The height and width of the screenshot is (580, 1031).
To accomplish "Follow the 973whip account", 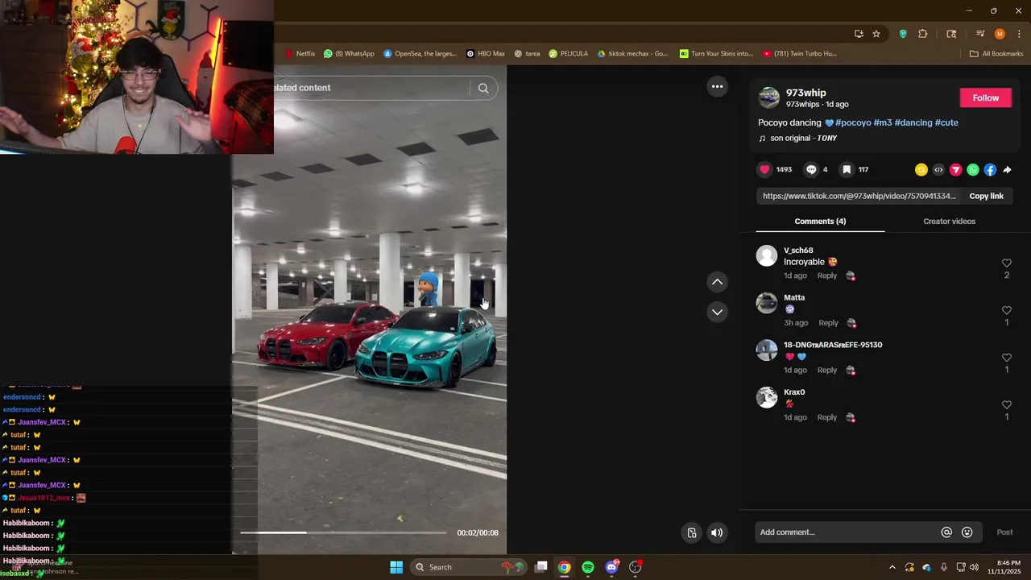I will 985,97.
